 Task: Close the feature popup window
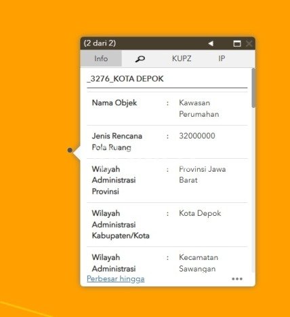pos(249,43)
